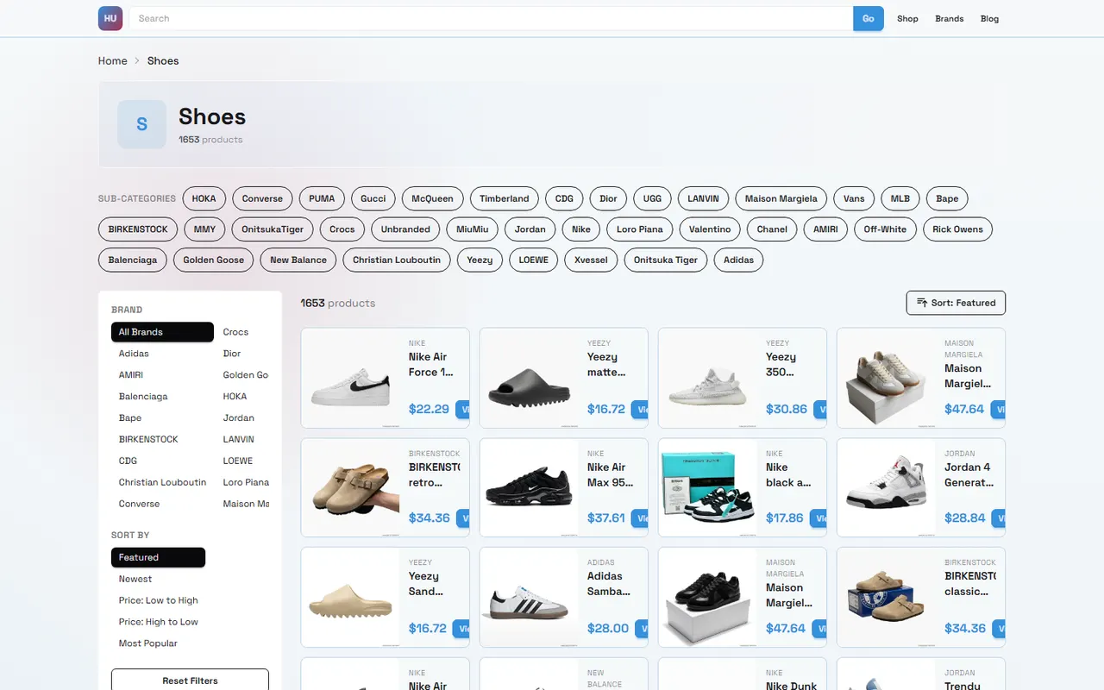Click the $28.00 Adidas Samba price
The width and height of the screenshot is (1104, 690).
tap(608, 628)
